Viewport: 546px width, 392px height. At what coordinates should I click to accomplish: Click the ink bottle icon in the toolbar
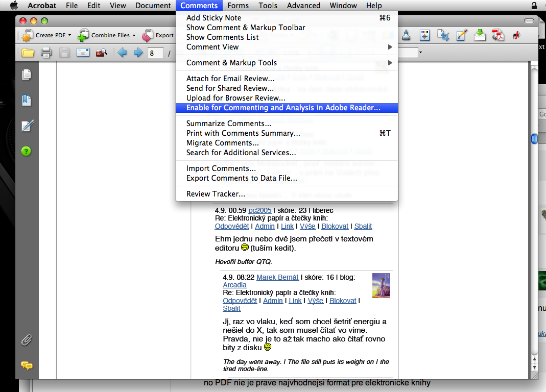(x=406, y=35)
